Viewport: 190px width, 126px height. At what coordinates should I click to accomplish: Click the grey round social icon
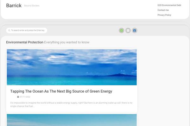[128, 30]
